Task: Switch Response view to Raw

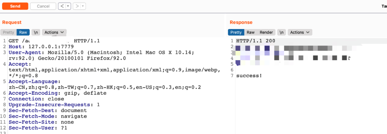Action: click(x=250, y=32)
